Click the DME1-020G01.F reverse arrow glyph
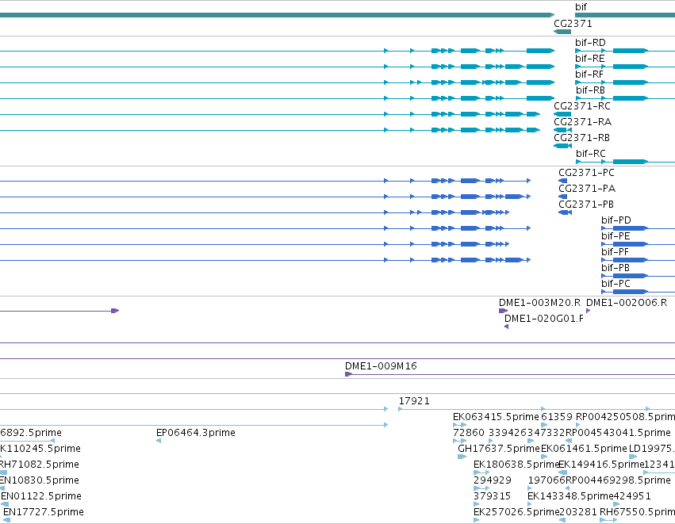675x524 pixels. 506,327
